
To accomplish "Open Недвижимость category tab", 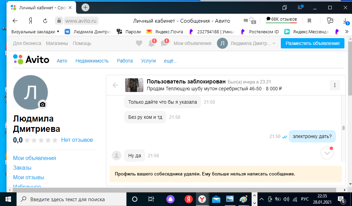I will coord(92,61).
